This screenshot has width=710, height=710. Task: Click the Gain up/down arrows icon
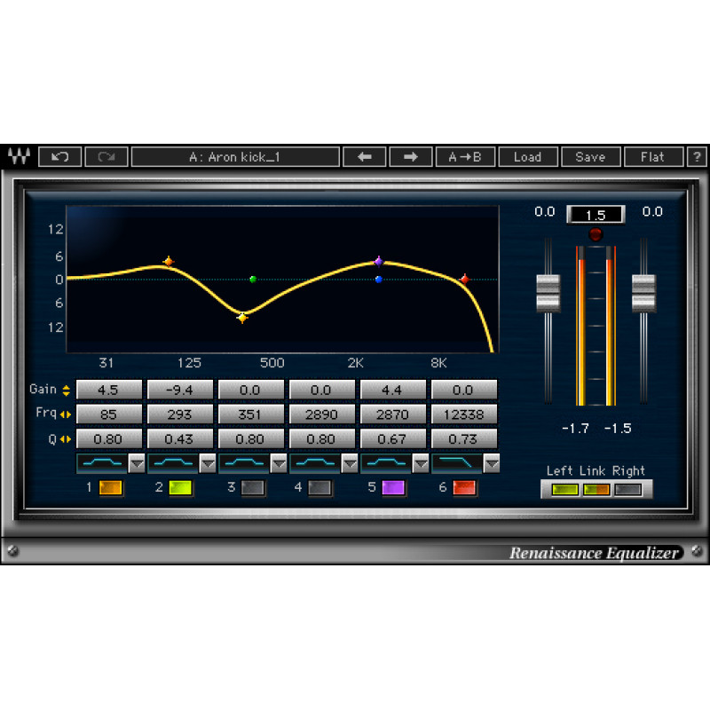[66, 390]
